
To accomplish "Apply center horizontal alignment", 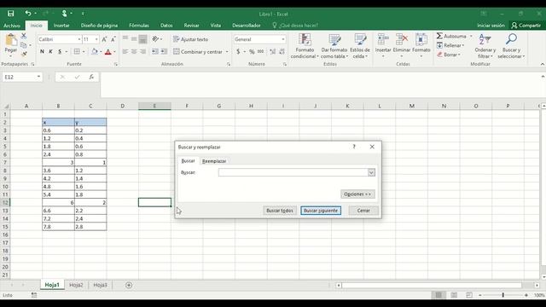I will point(134,51).
